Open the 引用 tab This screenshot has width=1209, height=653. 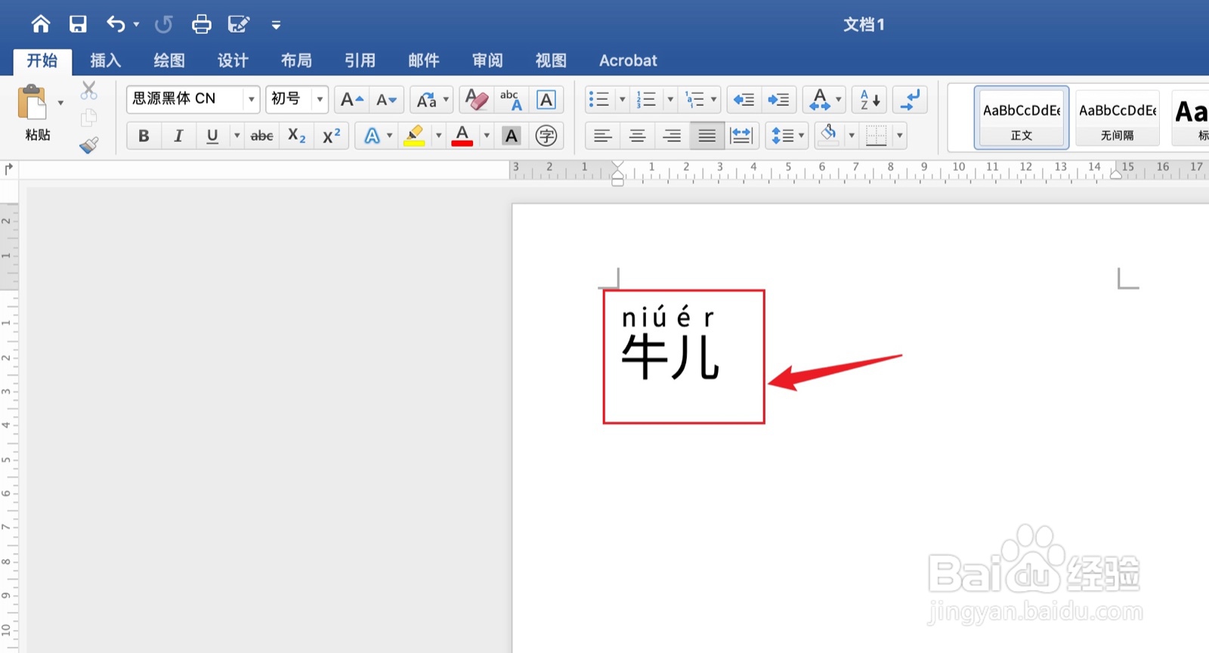[360, 60]
